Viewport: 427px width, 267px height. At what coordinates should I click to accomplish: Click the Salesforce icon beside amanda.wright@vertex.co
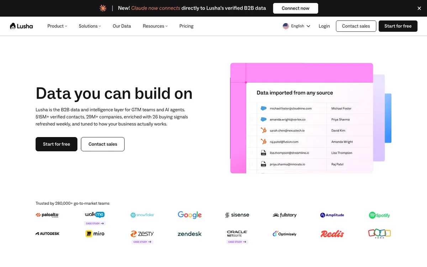click(264, 120)
